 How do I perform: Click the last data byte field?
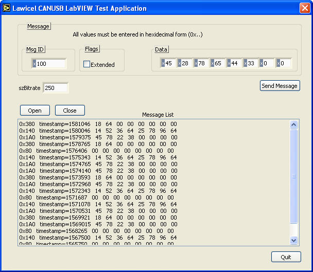[286, 64]
